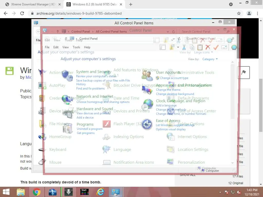Image resolution: width=263 pixels, height=197 pixels.
Task: Click Change account type link
Action: [174, 78]
